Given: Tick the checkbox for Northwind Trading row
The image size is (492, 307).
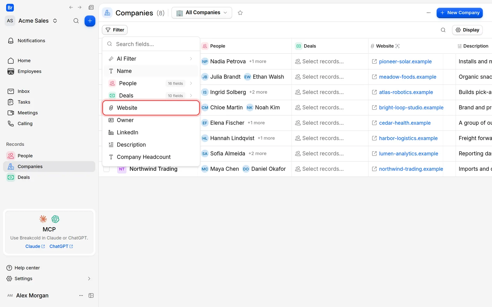Looking at the screenshot, I should [x=106, y=169].
